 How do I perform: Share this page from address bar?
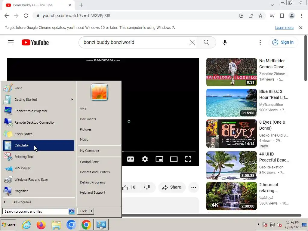tap(251, 16)
